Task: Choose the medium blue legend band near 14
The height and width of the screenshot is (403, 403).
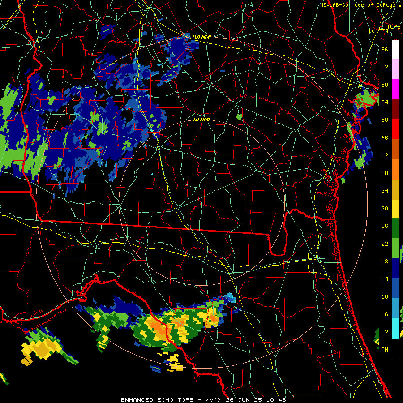Action: click(x=395, y=288)
